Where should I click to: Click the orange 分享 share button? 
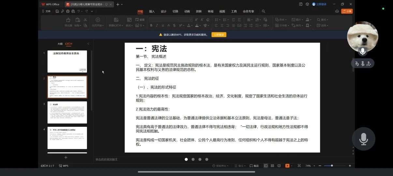(347, 11)
